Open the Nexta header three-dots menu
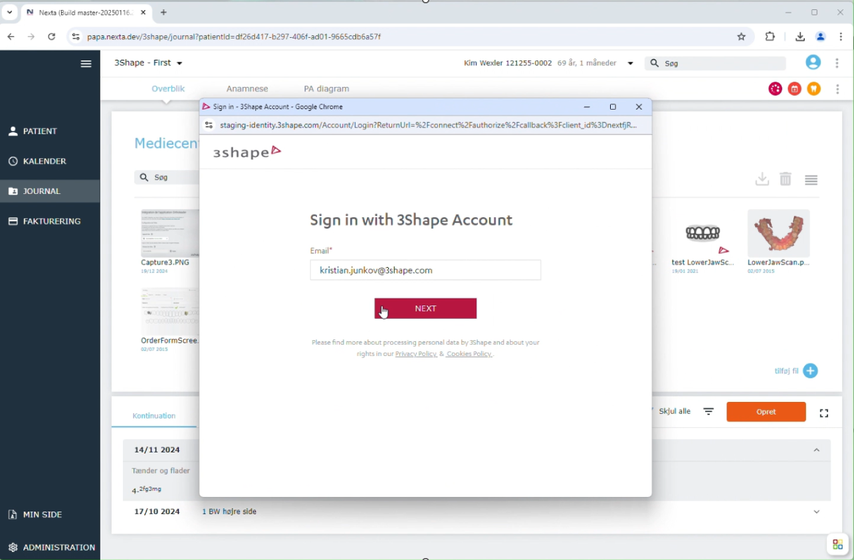 pos(837,63)
